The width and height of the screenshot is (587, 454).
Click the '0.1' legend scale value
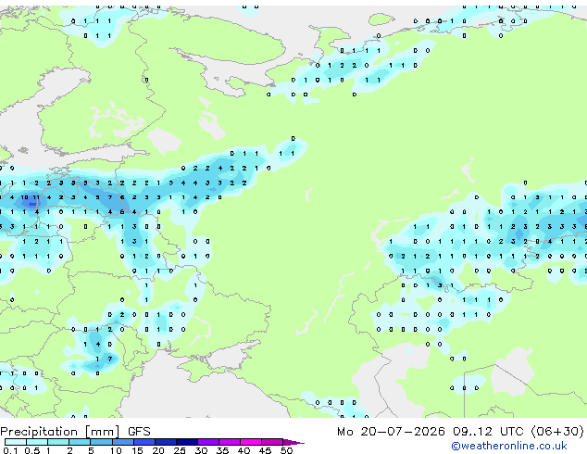coord(10,450)
